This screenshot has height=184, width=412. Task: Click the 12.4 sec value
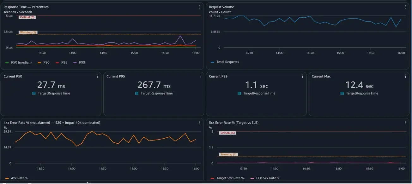[x=359, y=85]
